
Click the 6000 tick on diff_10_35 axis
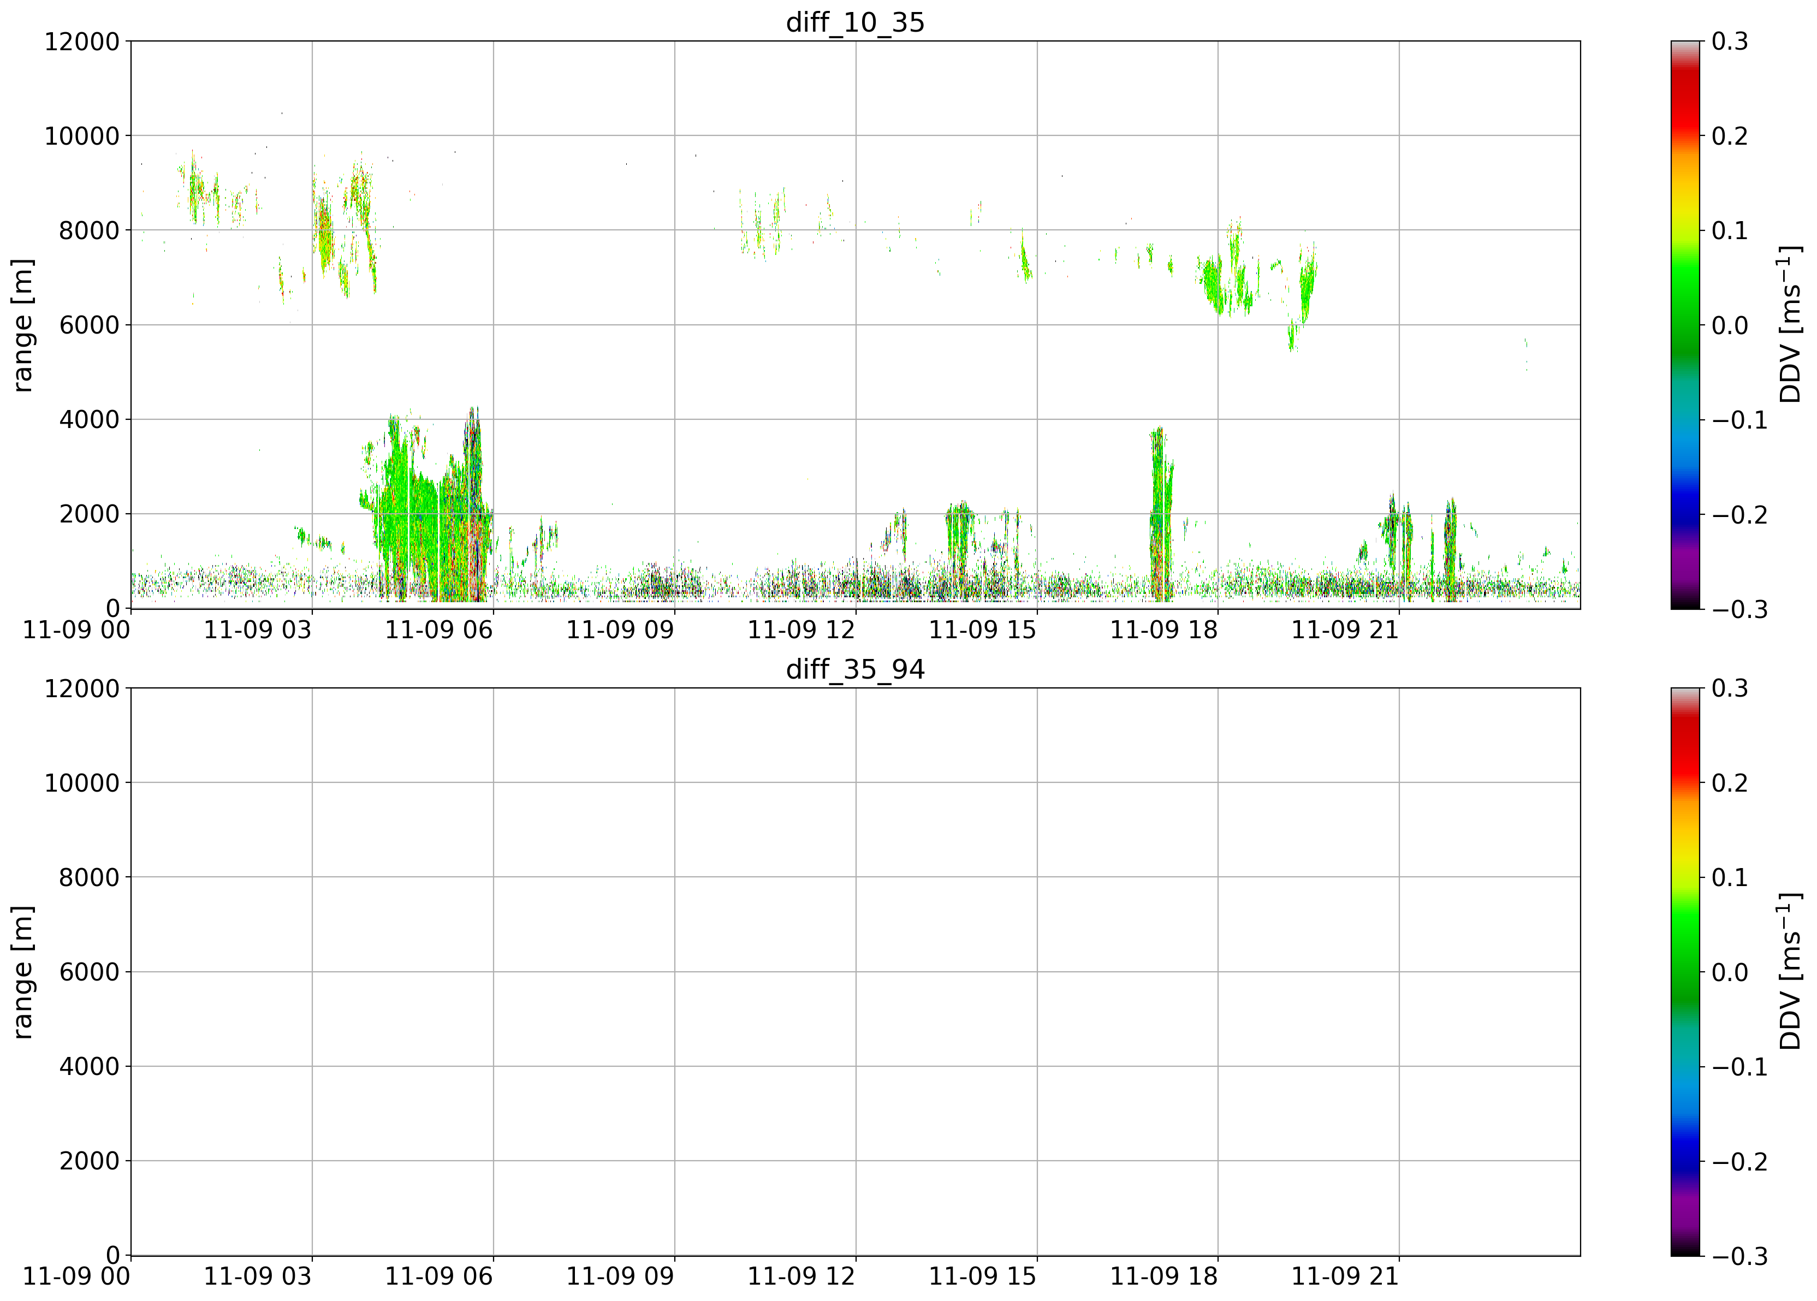(89, 324)
